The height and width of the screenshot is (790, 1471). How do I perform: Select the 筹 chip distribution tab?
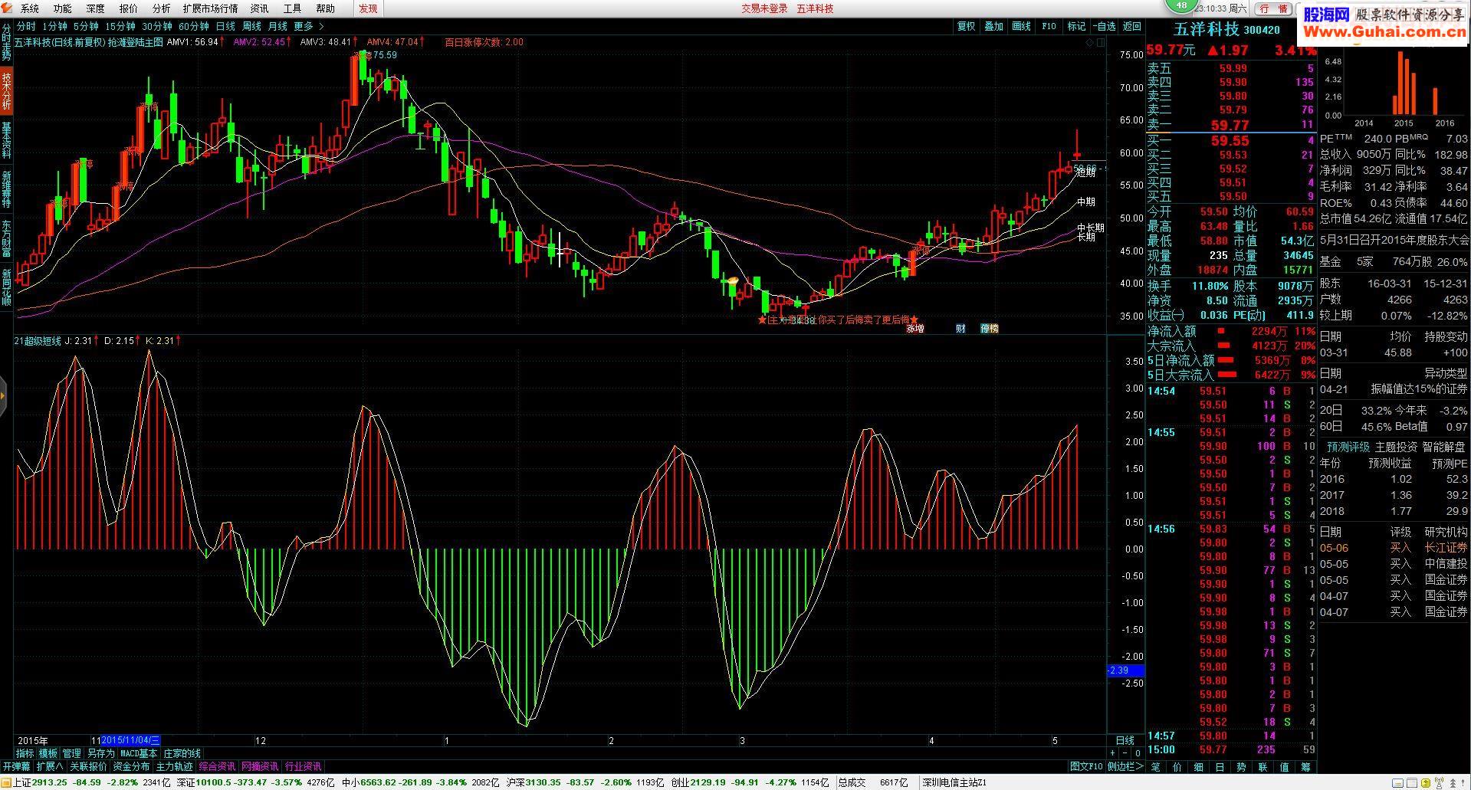[1306, 767]
